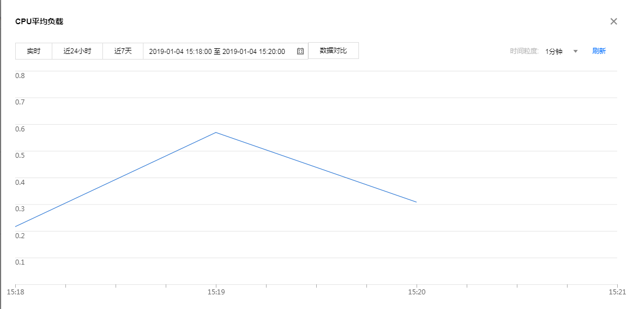Click the chart line peak at 15:19
Viewport: 629px width, 309px height.
pos(216,133)
